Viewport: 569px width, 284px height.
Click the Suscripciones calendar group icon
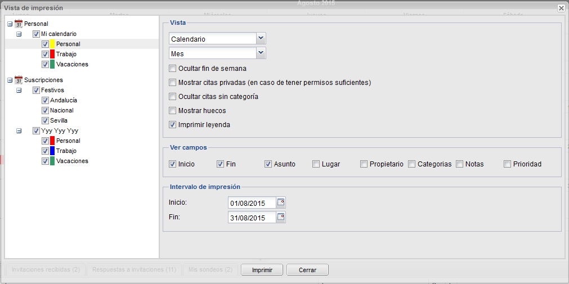click(19, 80)
